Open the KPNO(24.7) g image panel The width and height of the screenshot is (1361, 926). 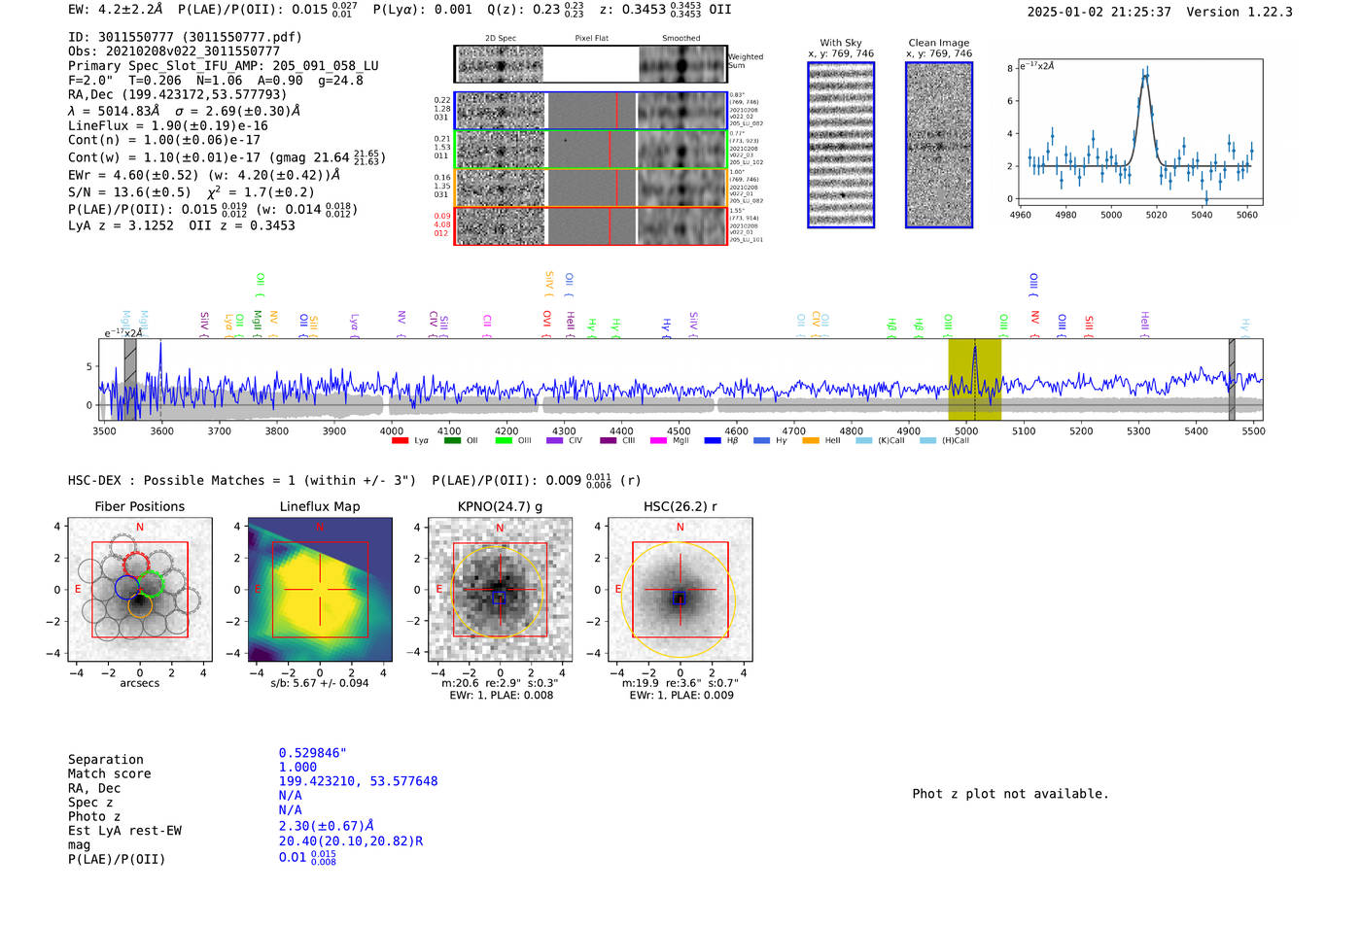pos(500,590)
